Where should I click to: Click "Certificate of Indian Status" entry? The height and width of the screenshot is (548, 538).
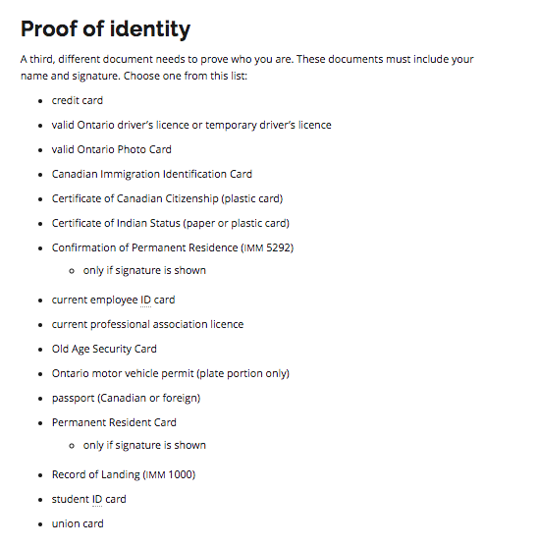pos(171,223)
